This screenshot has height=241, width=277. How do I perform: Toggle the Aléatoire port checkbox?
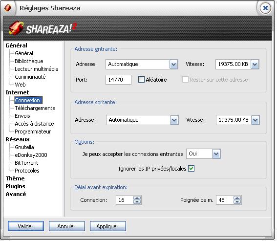[x=141, y=80]
